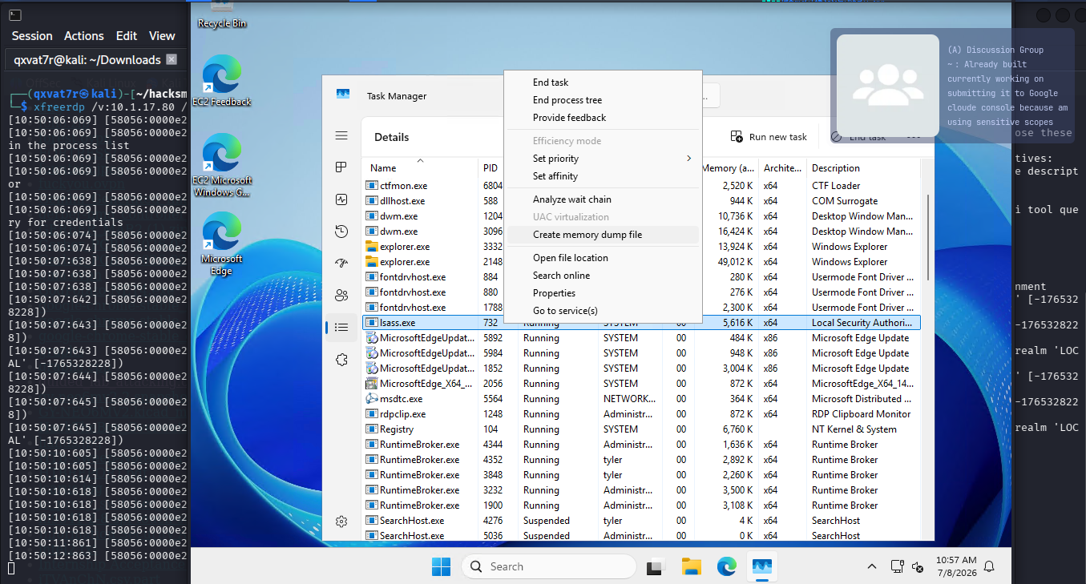Viewport: 1086px width, 584px height.
Task: Select SearchHost.exe with PID 4276
Action: coord(642,521)
